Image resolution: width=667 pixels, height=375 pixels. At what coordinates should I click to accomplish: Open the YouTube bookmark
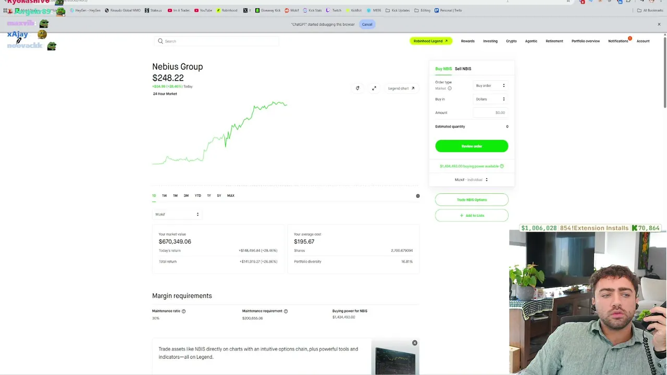pyautogui.click(x=203, y=10)
